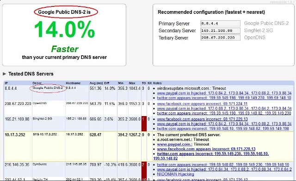Click the Recommended configuration heading
This screenshot has height=181, width=296.
point(211,12)
